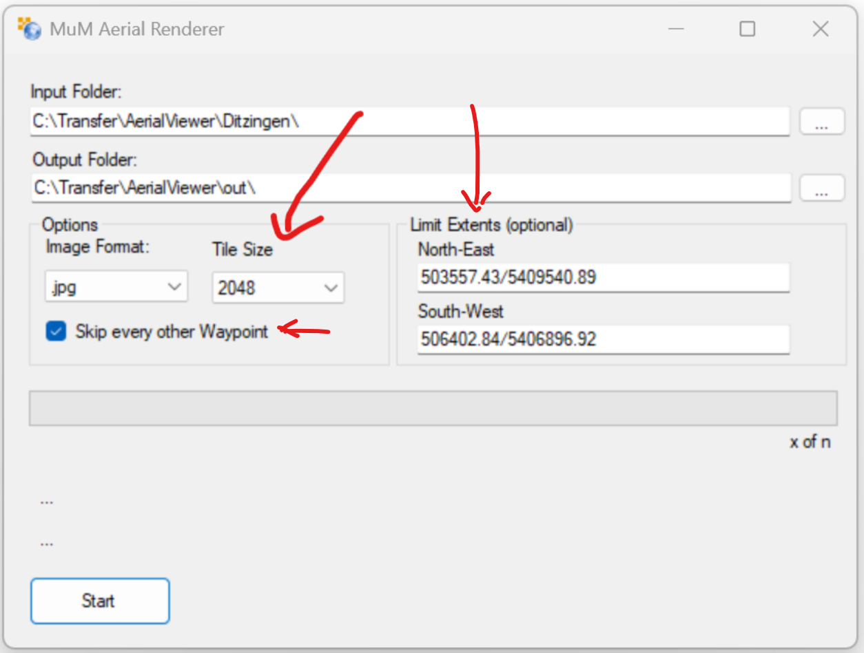This screenshot has height=653, width=864.
Task: Click the empty rendering progress bar
Action: [x=433, y=409]
